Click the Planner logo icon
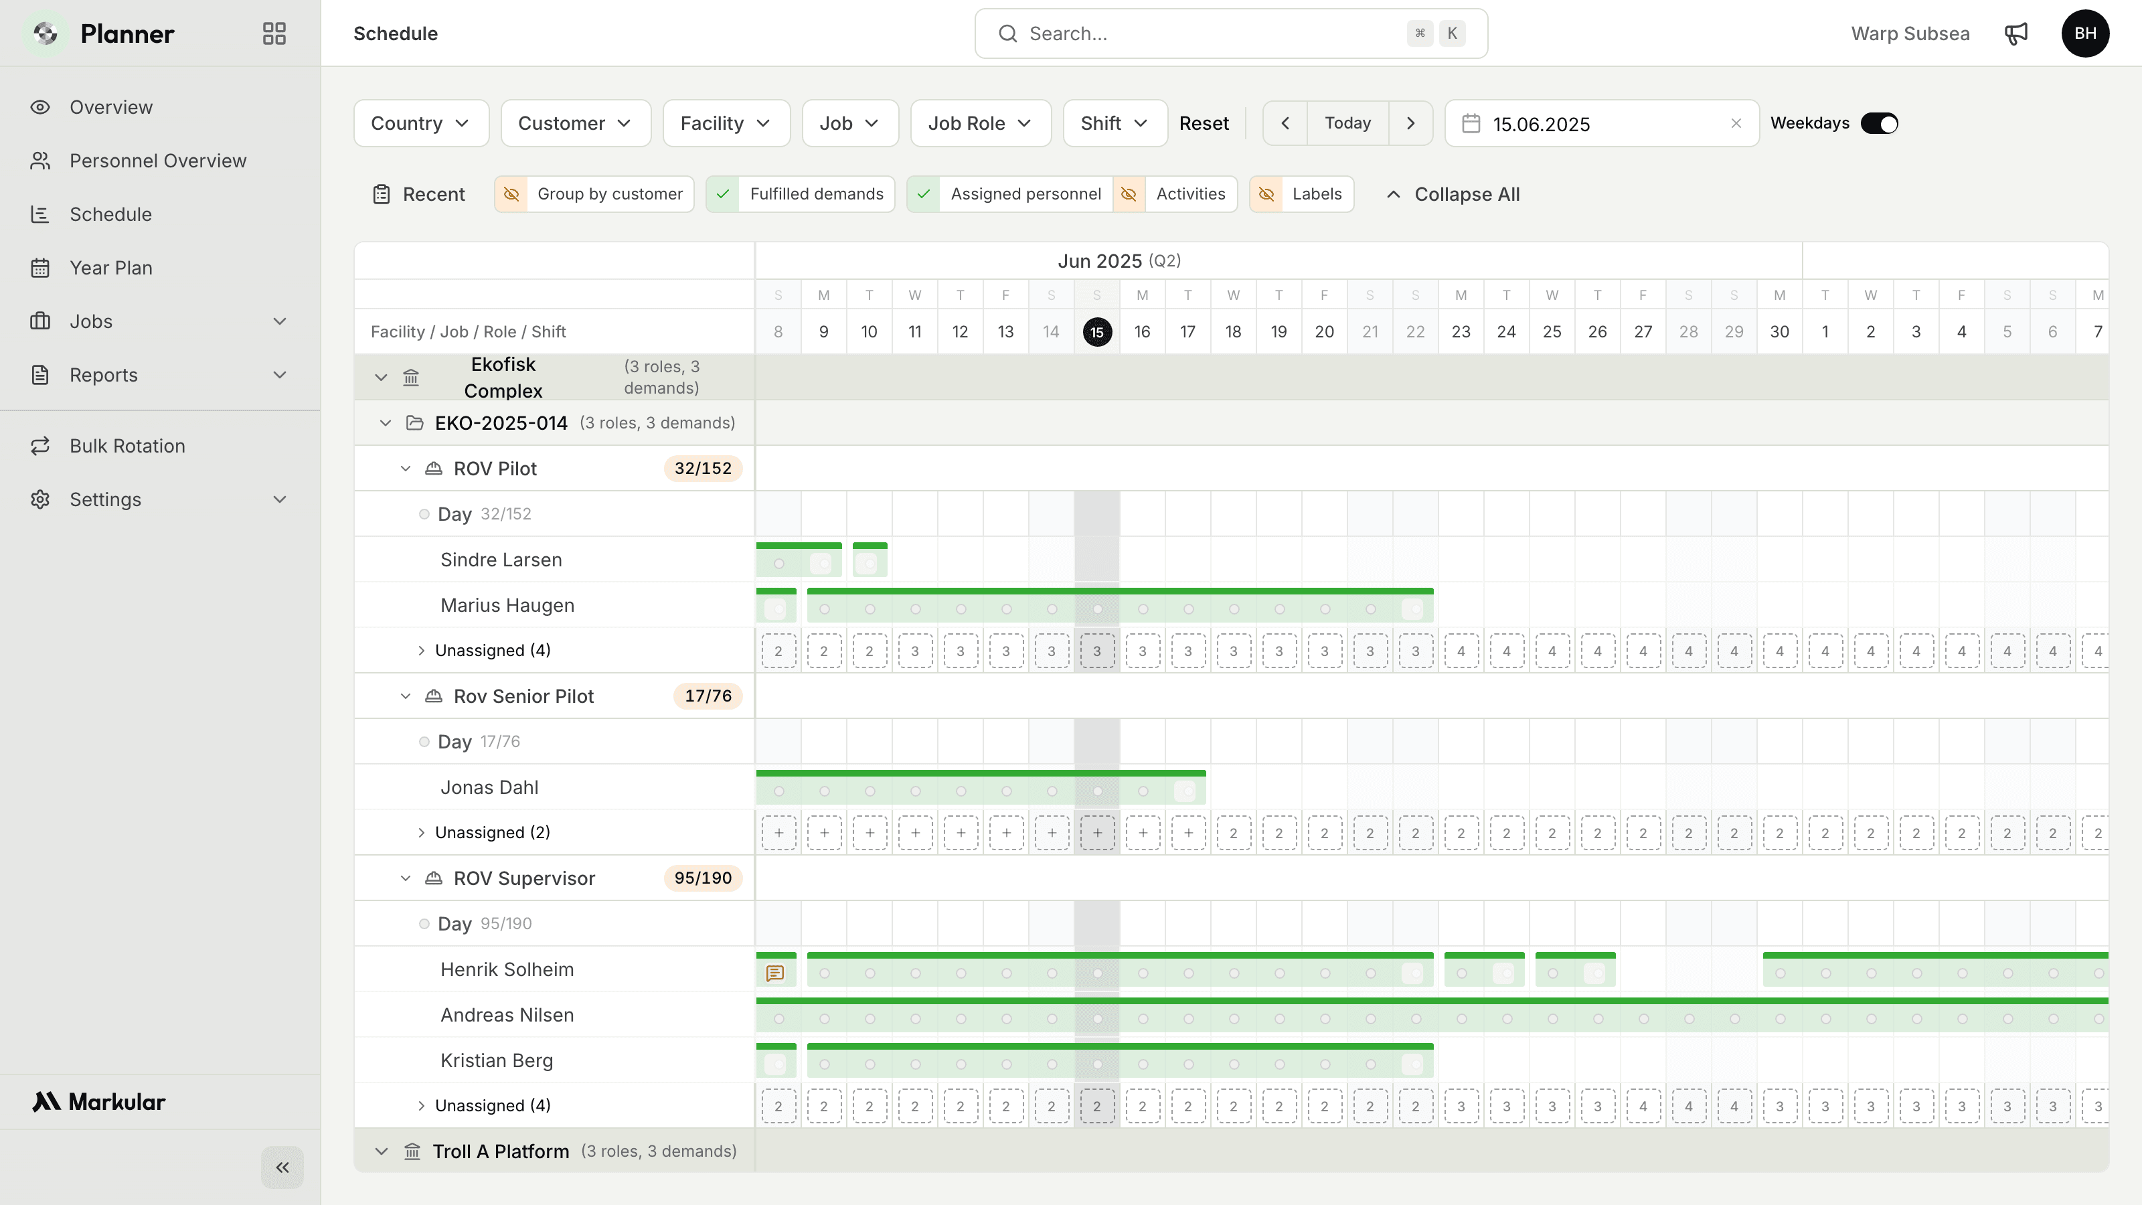This screenshot has height=1205, width=2142. click(x=46, y=33)
